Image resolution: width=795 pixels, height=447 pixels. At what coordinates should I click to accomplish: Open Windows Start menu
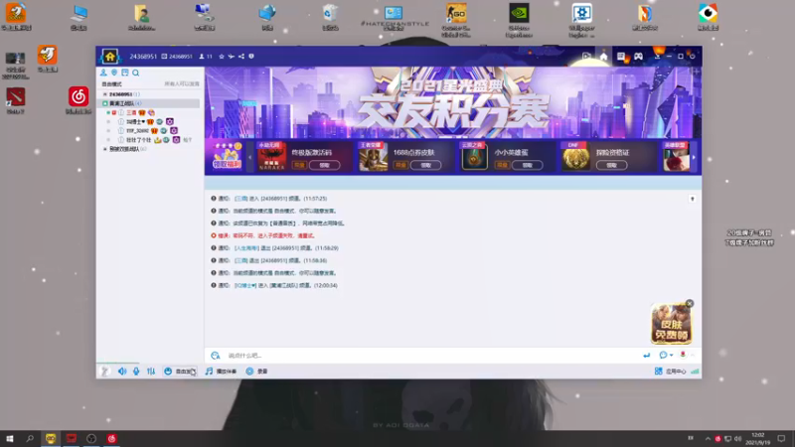[10, 438]
